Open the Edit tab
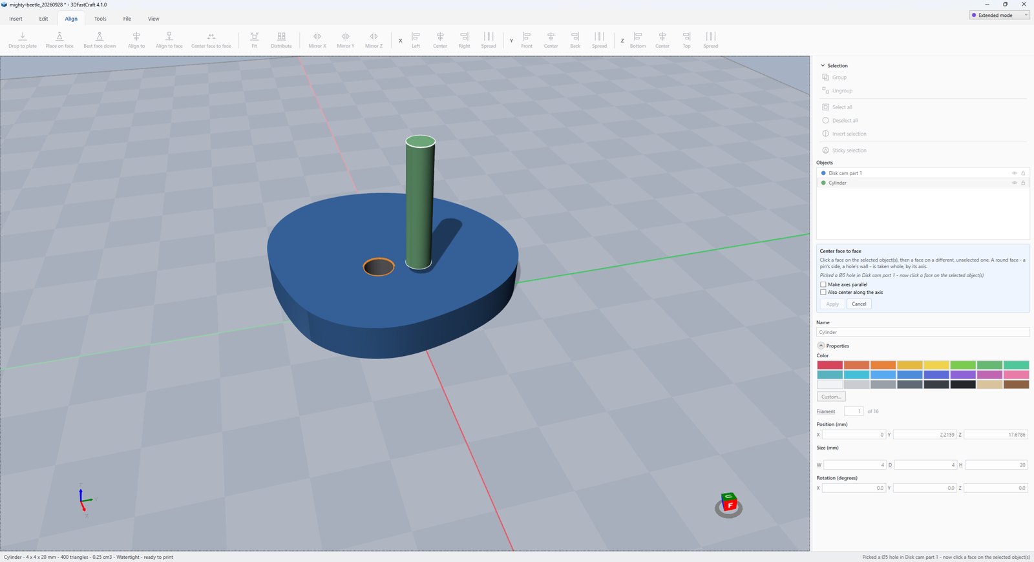 [43, 19]
